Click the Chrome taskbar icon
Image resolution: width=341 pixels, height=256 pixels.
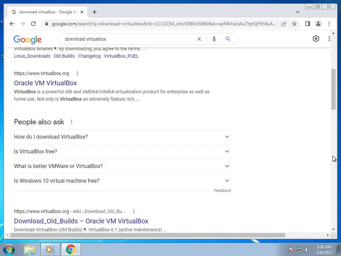coord(71,249)
